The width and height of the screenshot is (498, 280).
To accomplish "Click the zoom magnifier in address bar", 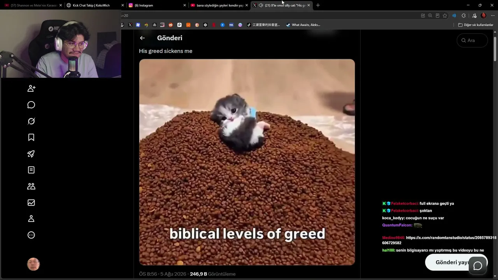I will [430, 16].
